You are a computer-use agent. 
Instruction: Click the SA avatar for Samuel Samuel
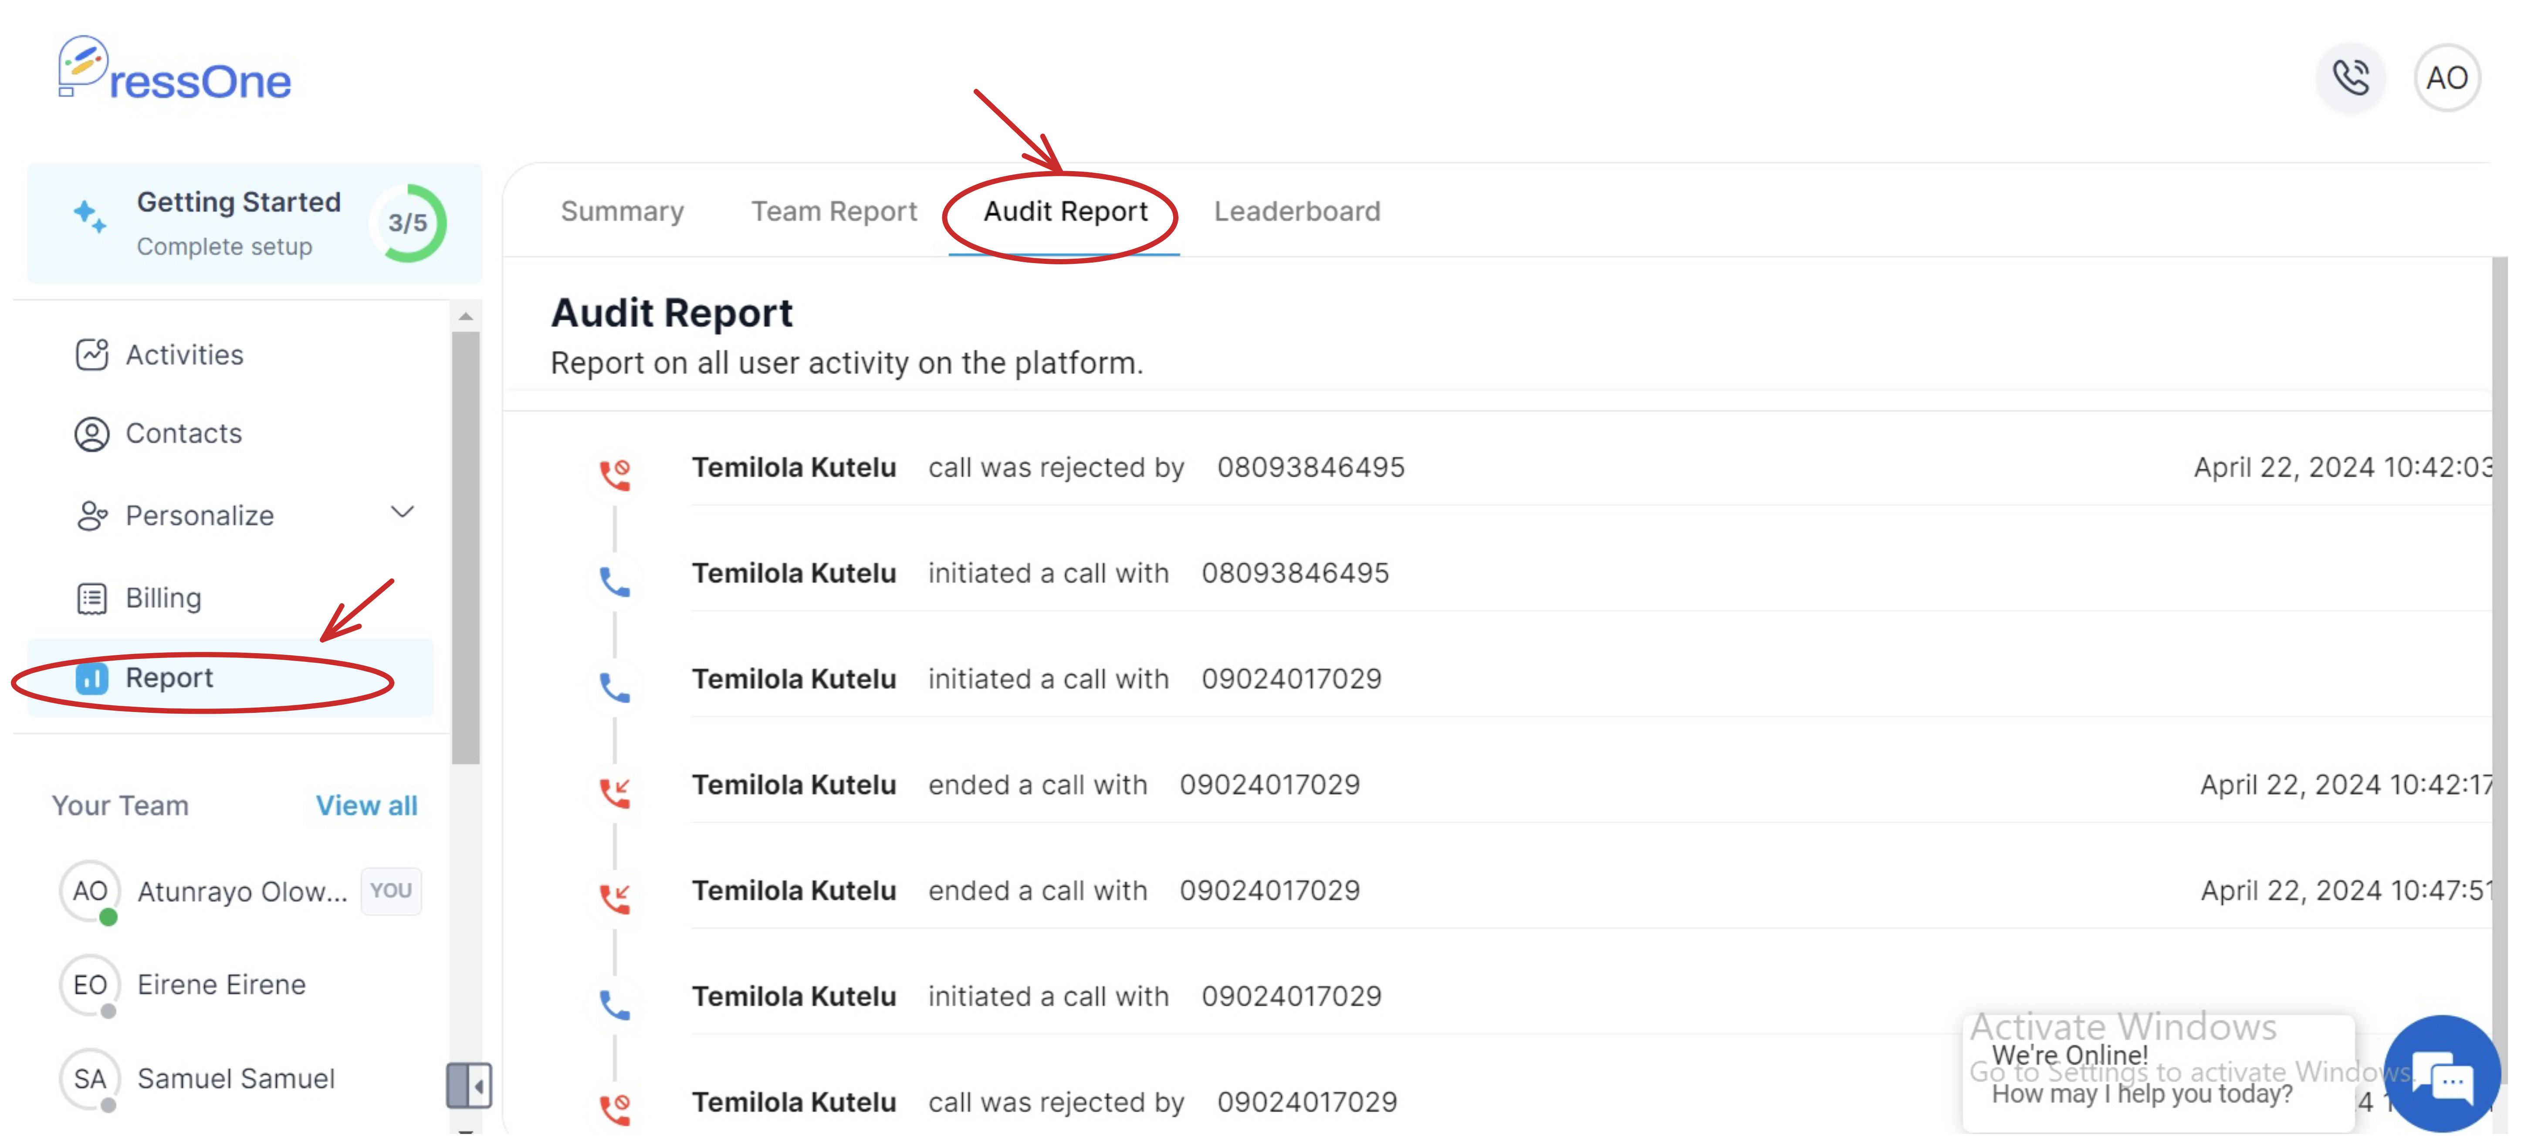coord(90,1080)
